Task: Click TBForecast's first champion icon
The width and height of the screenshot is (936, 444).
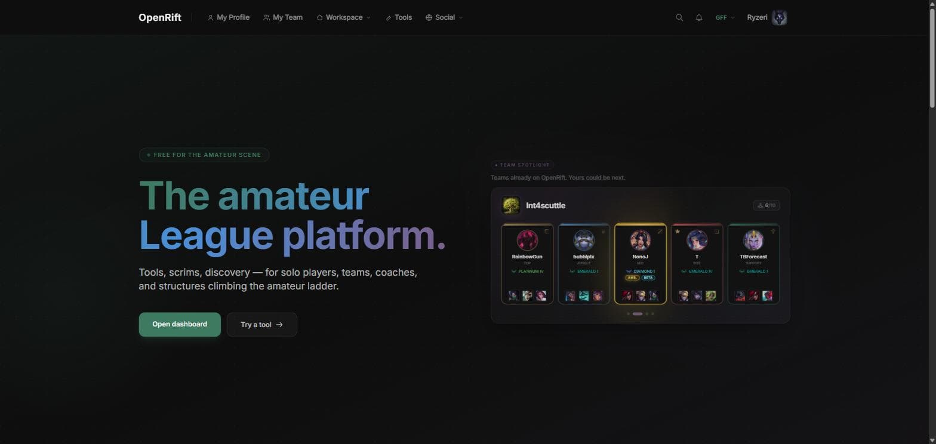Action: 740,296
